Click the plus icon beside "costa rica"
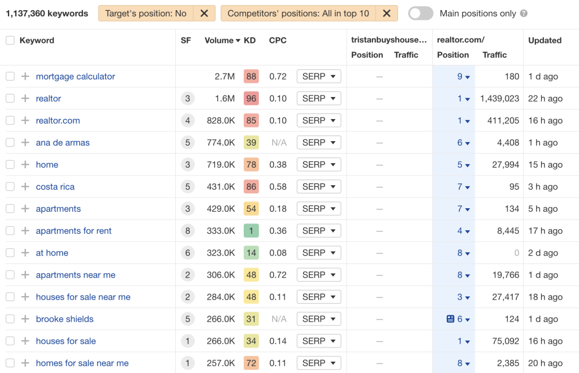579x373 pixels. point(25,186)
